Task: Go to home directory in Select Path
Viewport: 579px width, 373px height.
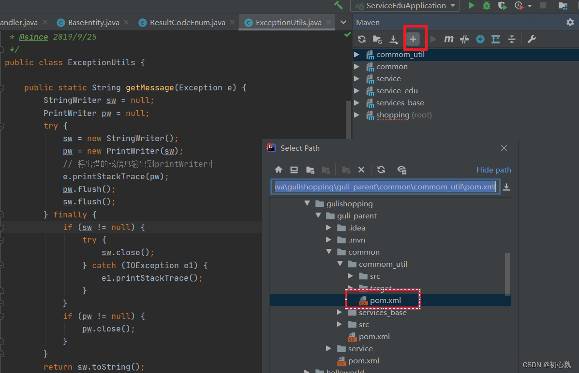Action: pyautogui.click(x=279, y=170)
